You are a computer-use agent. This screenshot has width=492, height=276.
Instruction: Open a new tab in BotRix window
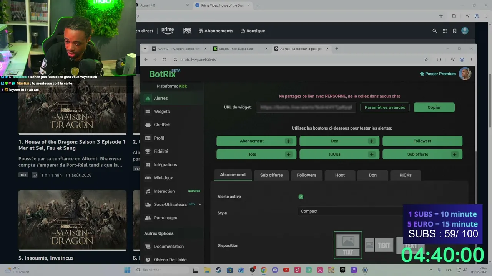(x=337, y=49)
